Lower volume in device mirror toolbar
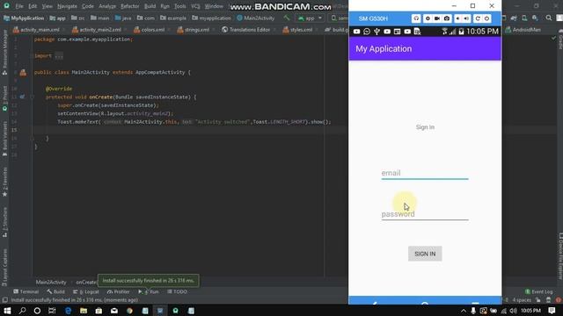The image size is (563, 316). [457, 18]
